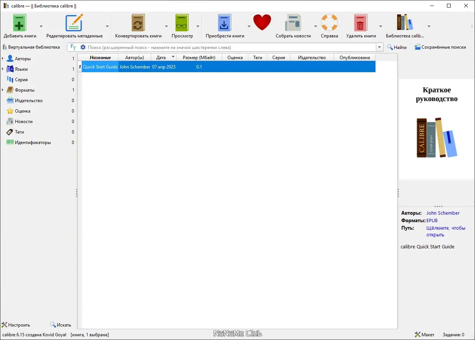Viewport: 475px width, 340px height.
Task: Sort by Оценка column header
Action: coord(235,57)
